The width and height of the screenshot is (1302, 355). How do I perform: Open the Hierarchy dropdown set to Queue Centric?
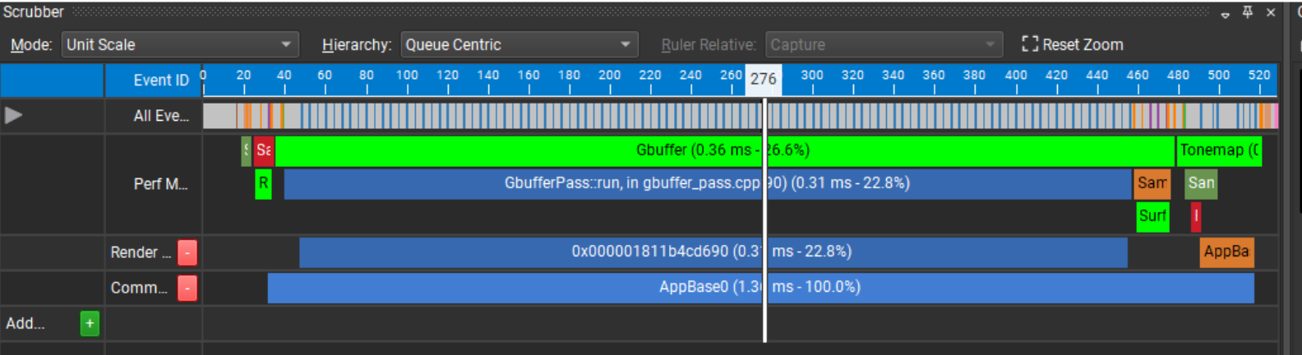click(519, 44)
